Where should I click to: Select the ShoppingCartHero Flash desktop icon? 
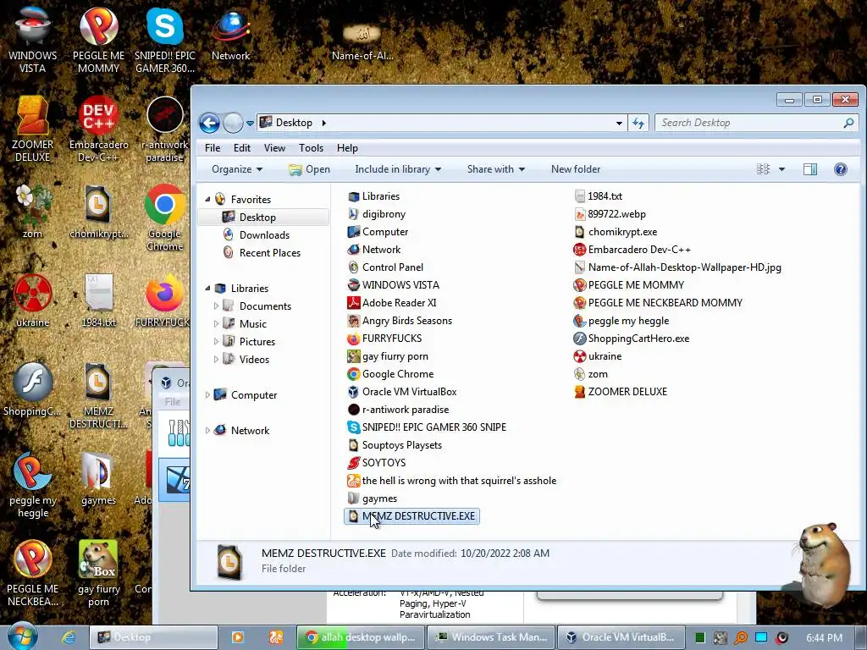(x=33, y=389)
